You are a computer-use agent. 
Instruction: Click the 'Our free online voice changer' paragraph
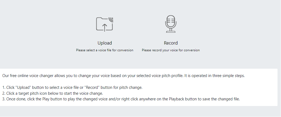coord(123,76)
